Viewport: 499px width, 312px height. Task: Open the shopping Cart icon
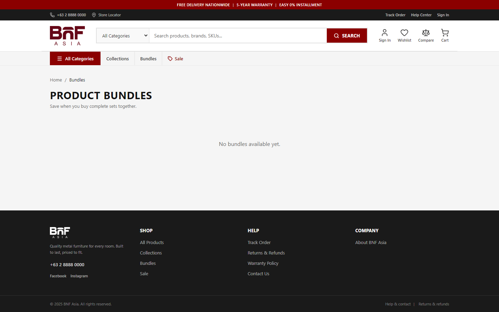[x=445, y=33]
